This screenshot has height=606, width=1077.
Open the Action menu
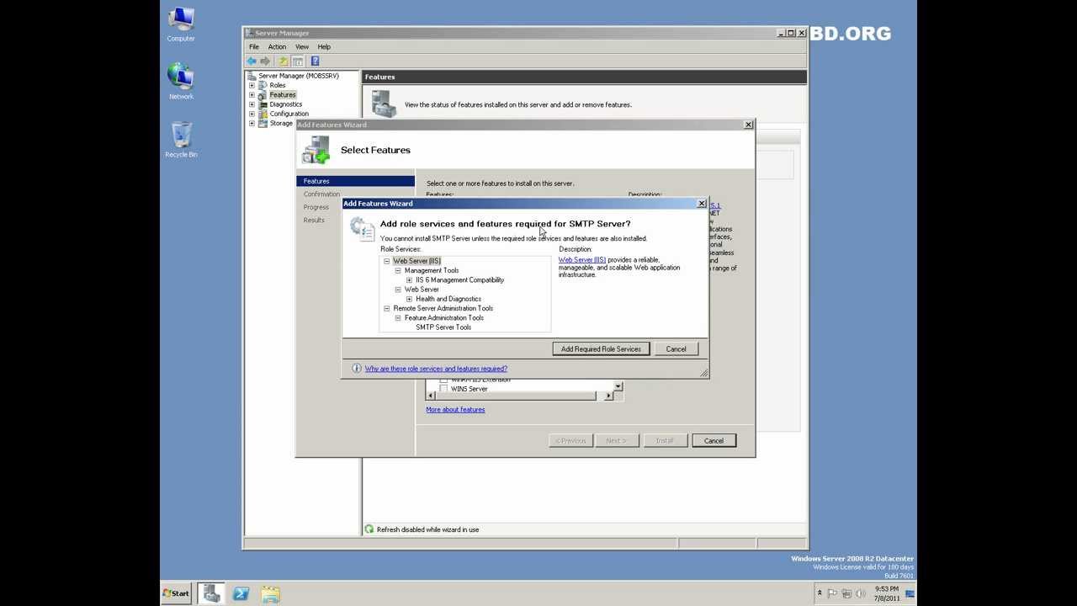[277, 47]
